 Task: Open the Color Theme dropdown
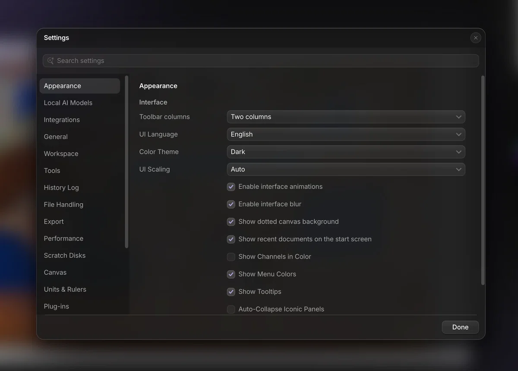(346, 152)
